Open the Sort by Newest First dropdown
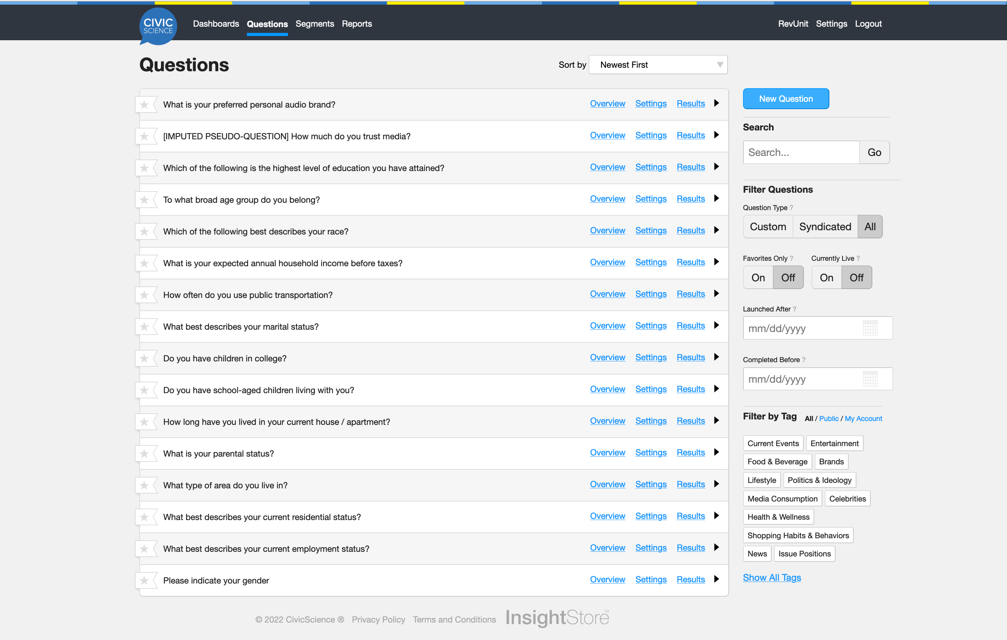 [x=658, y=65]
